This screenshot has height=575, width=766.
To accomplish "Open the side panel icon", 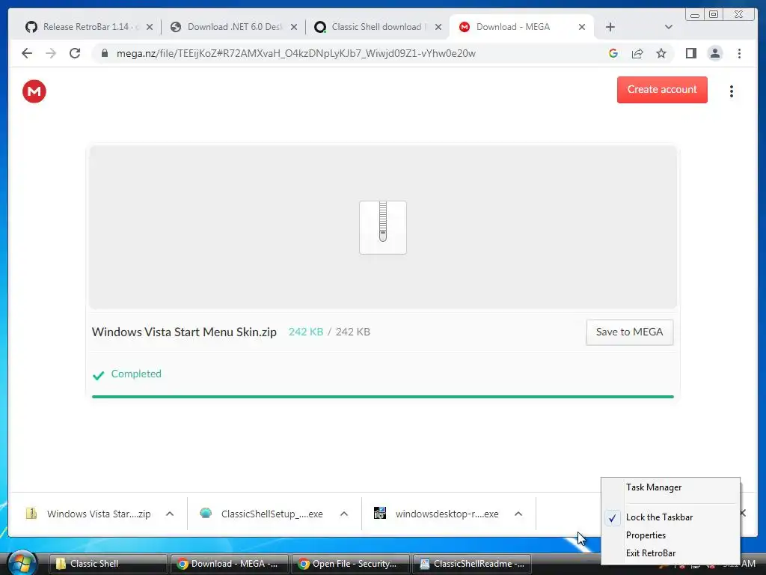I will click(690, 53).
